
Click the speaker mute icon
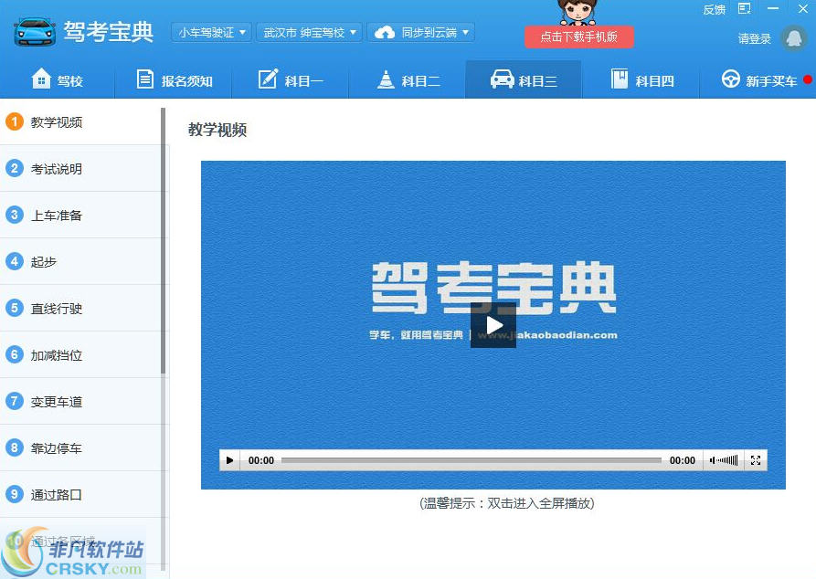pyautogui.click(x=712, y=460)
